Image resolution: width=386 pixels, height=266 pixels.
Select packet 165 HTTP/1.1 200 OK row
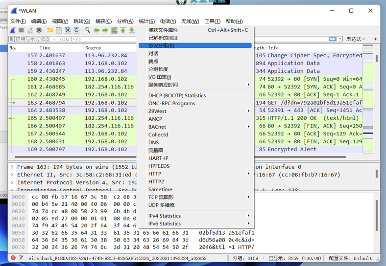coord(185,118)
